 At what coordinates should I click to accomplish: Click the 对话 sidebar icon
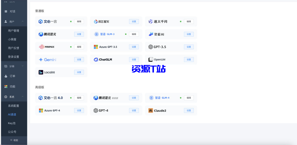pyautogui.click(x=6, y=11)
